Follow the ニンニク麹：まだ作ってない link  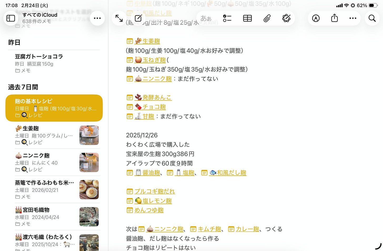click(153, 79)
